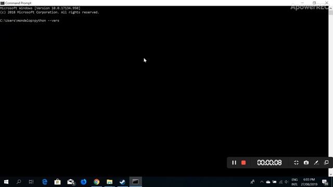Click the ENG INTL language indicator
This screenshot has width=333, height=187.
(294, 182)
